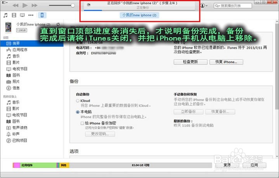Click the 选项 section heading
The height and width of the screenshot is (178, 279).
(74, 151)
